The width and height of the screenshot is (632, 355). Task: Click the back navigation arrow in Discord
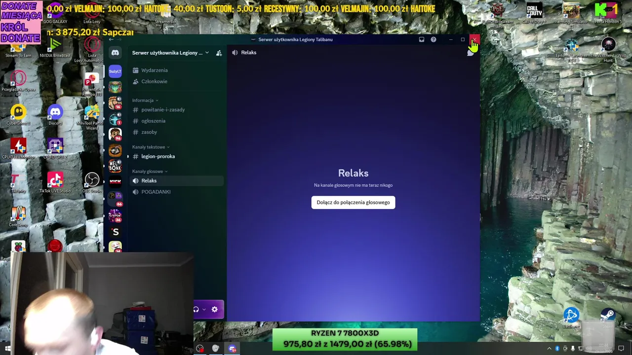tap(111, 39)
